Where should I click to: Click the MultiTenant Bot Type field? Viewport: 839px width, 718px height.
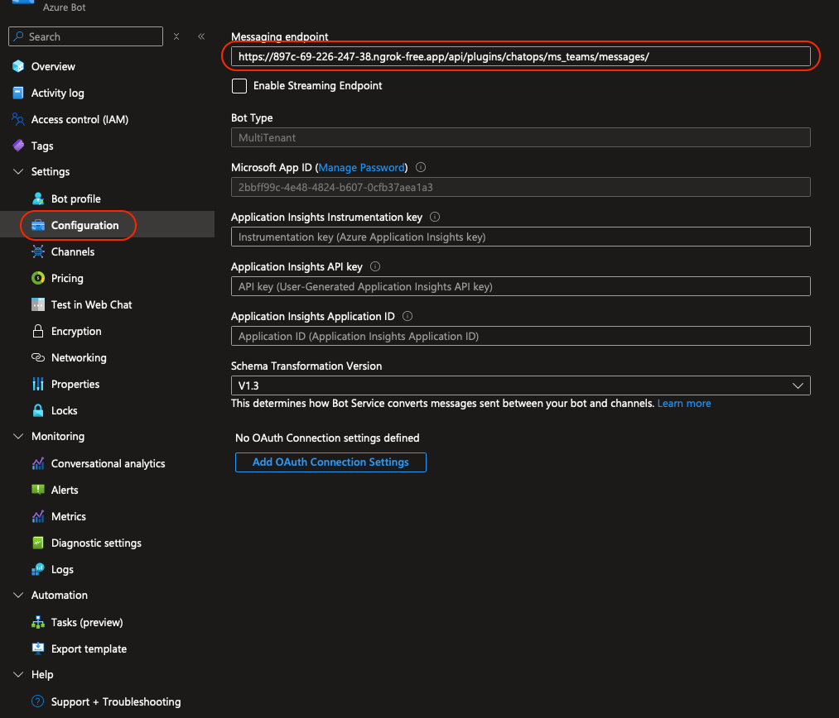pyautogui.click(x=521, y=137)
